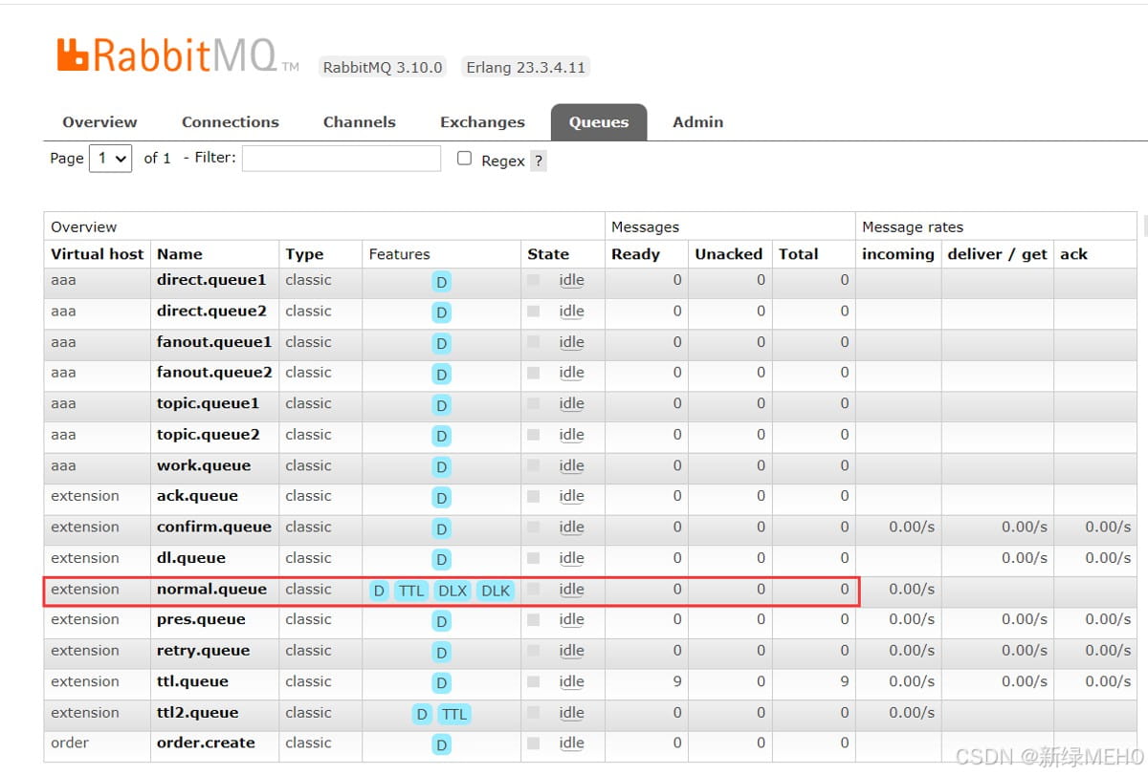This screenshot has height=775, width=1148.
Task: Sort queues by the Ready column
Action: (x=635, y=254)
